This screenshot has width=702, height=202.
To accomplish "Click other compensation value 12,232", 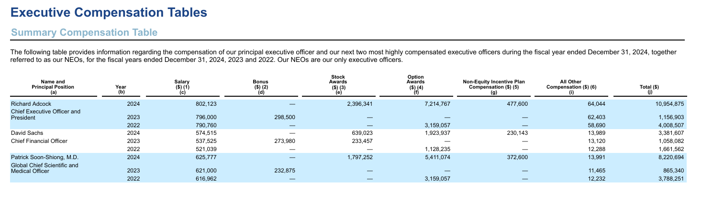I will click(x=597, y=179).
